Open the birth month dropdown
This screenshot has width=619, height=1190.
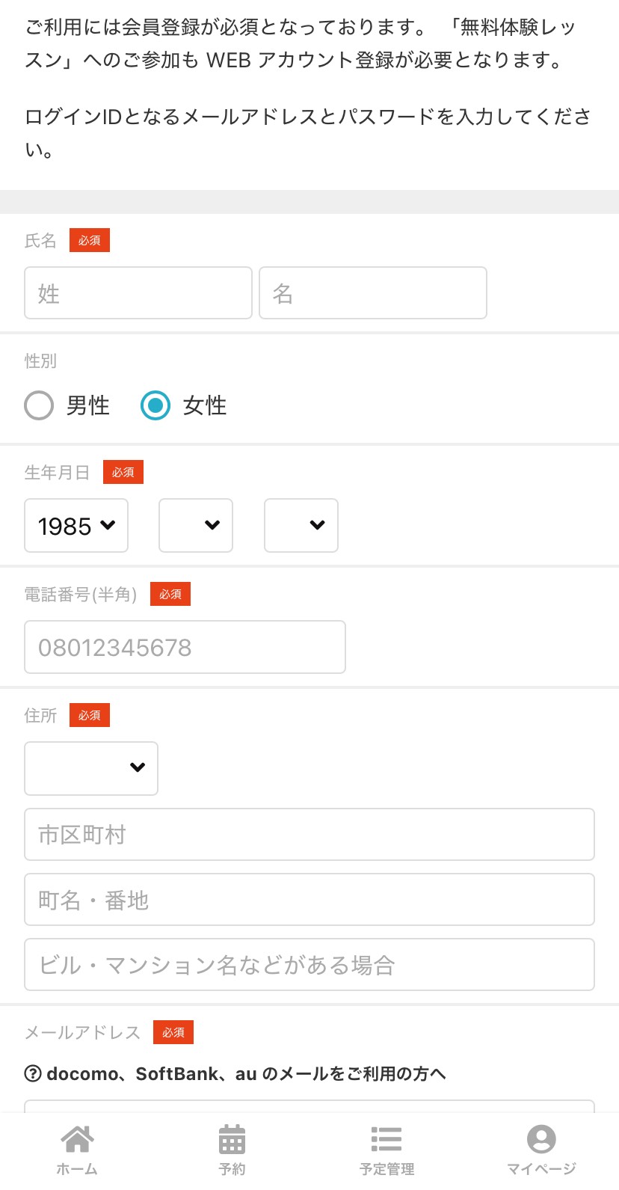[195, 525]
